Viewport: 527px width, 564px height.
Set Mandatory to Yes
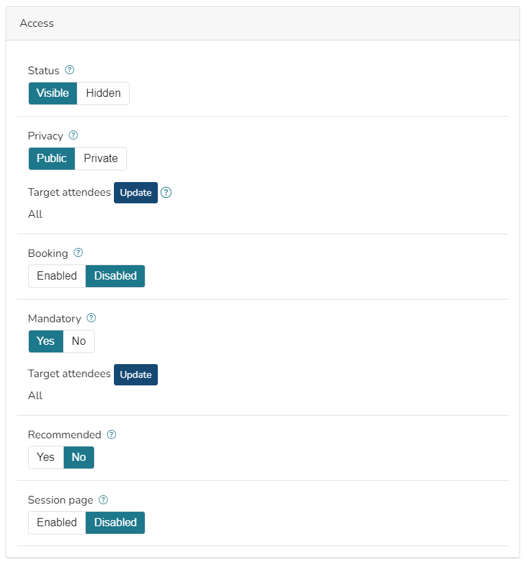point(46,341)
